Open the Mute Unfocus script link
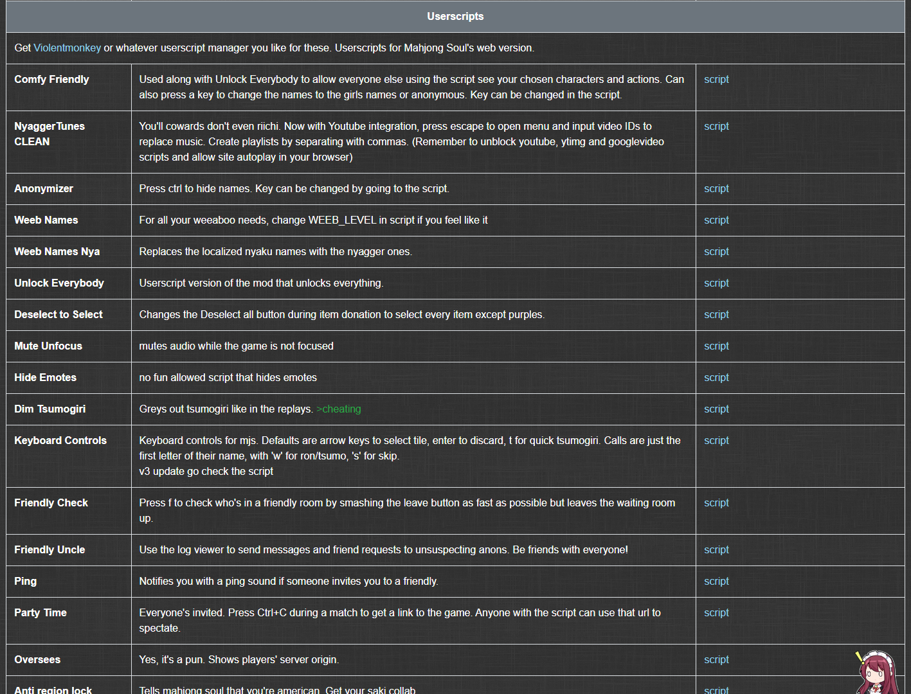Image resolution: width=911 pixels, height=694 pixels. tap(716, 346)
